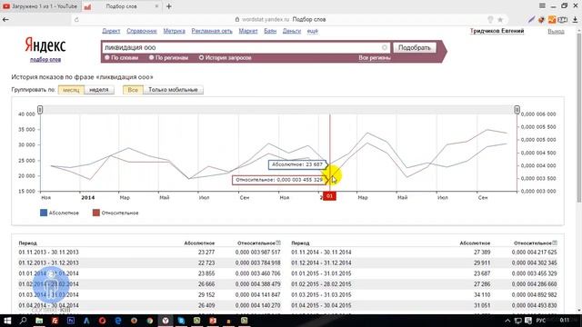This screenshot has height=327, width=582.
Task: Show Только мобильные data
Action: [173, 90]
